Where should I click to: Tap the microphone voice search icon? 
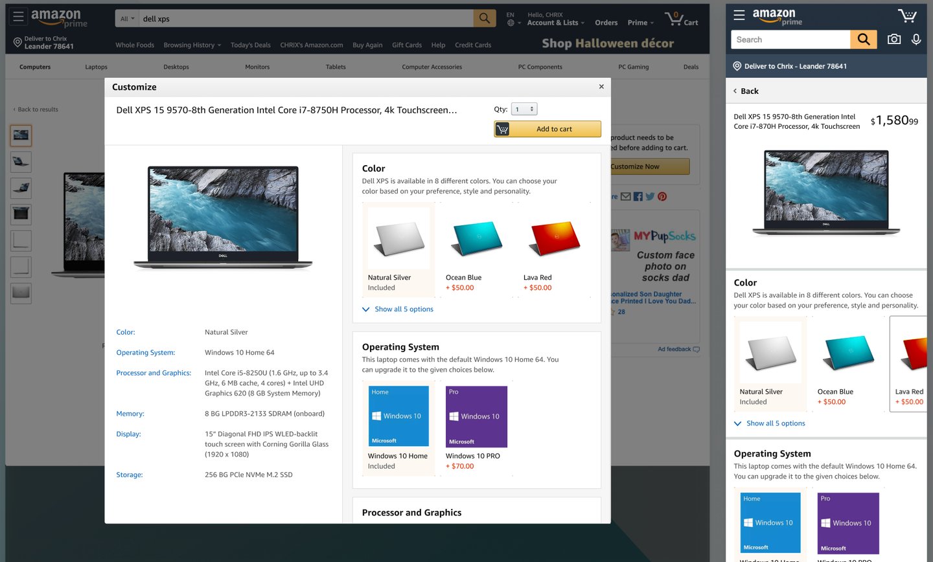916,39
